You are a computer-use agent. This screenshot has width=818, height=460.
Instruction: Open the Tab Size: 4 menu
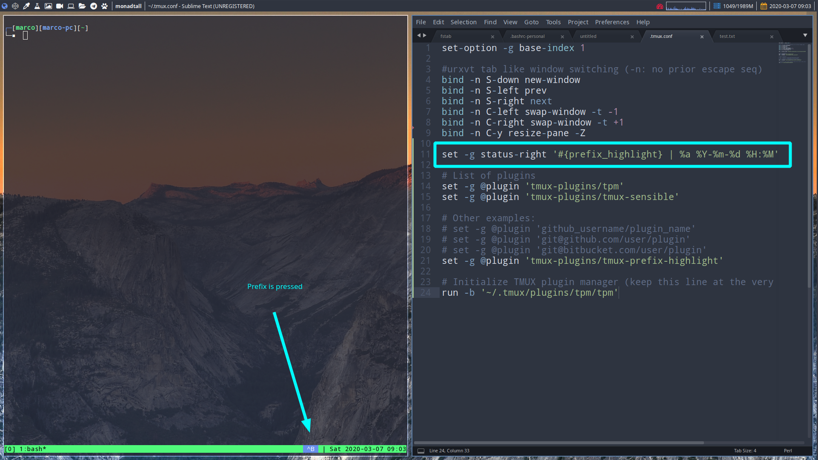pos(744,451)
